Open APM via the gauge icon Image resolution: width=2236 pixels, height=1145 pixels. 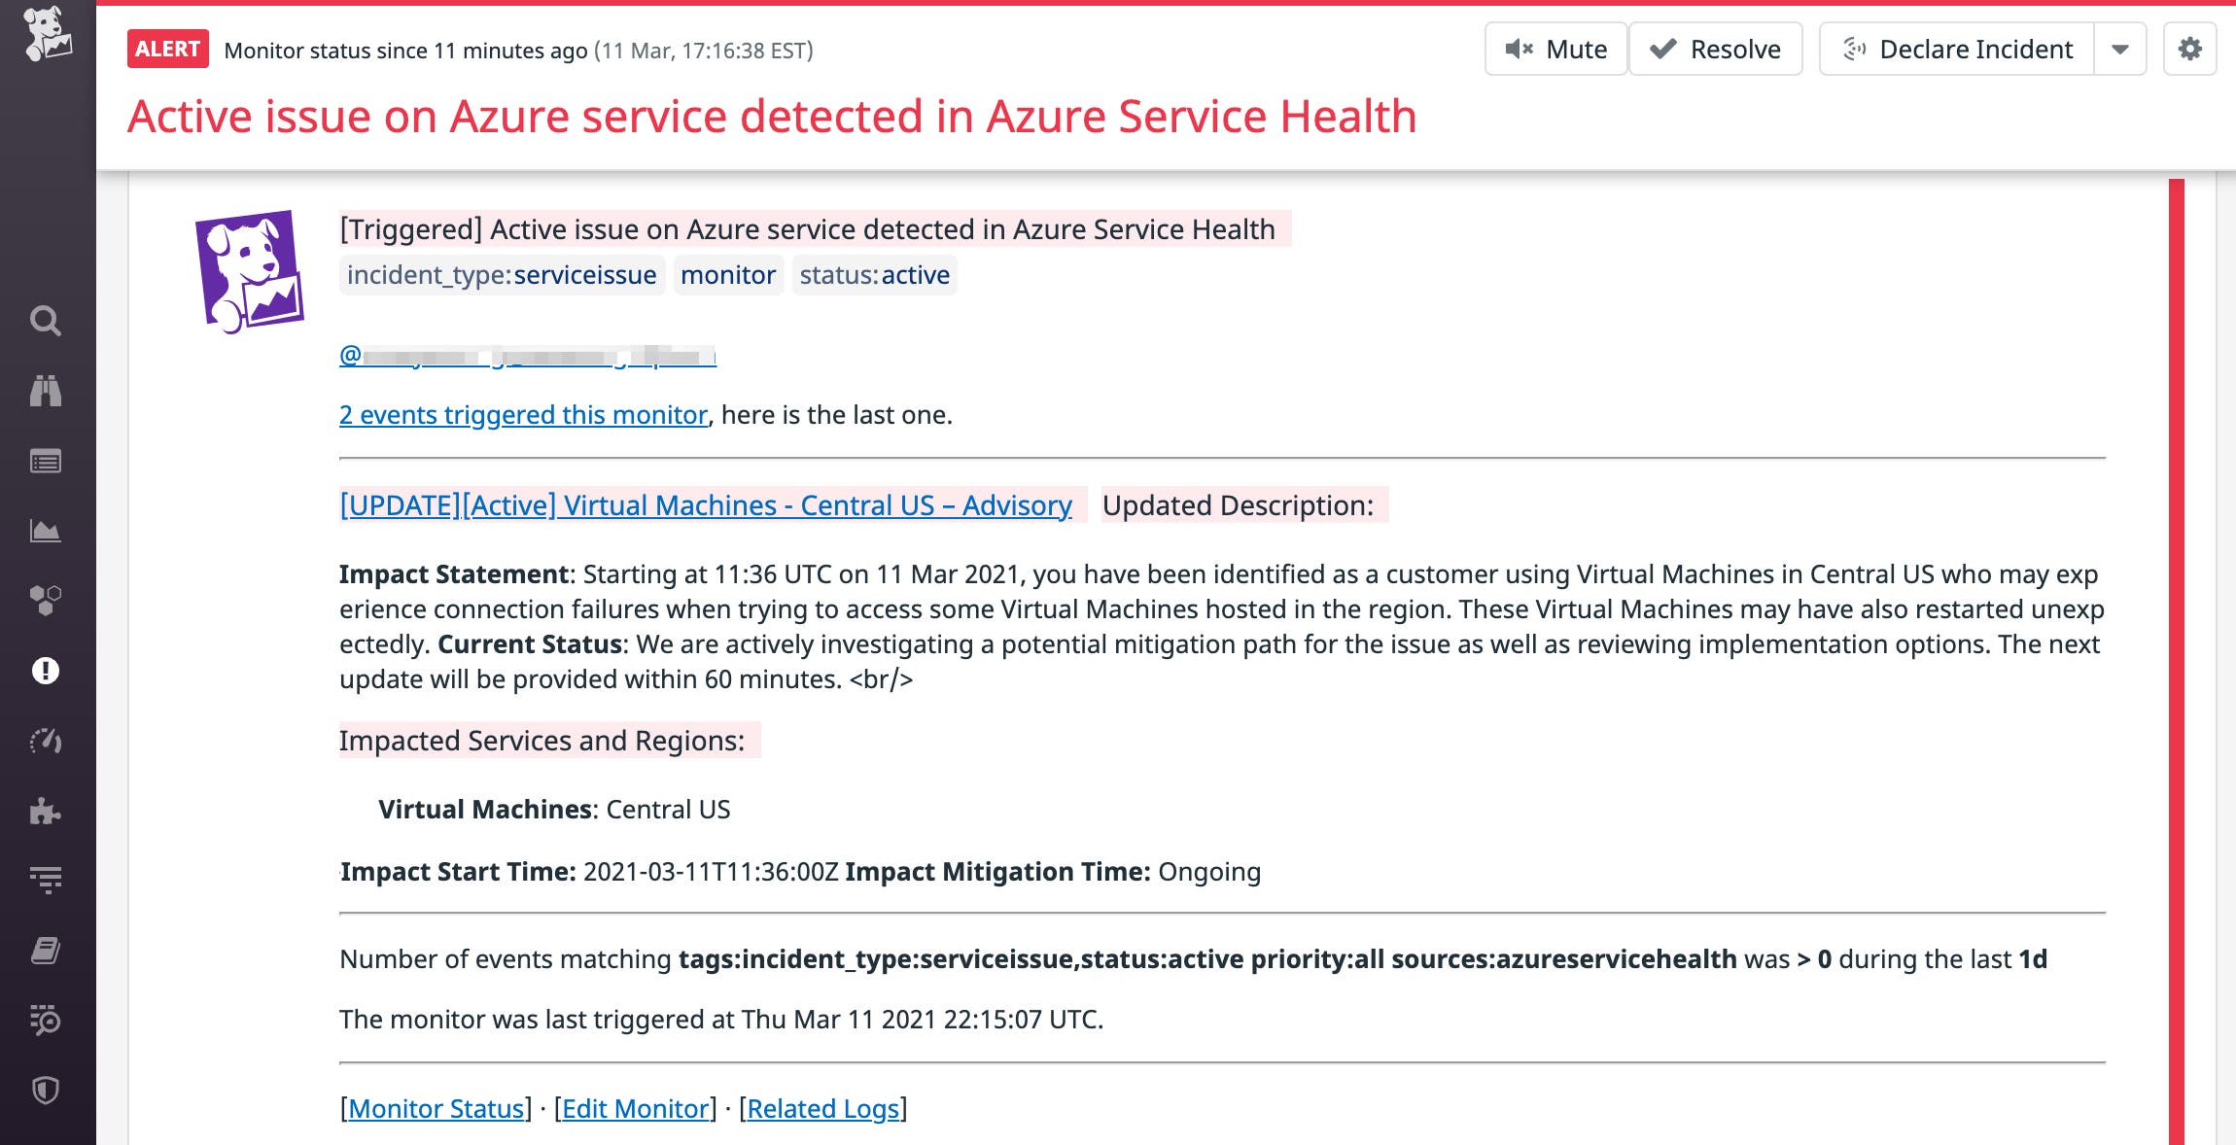(x=46, y=741)
